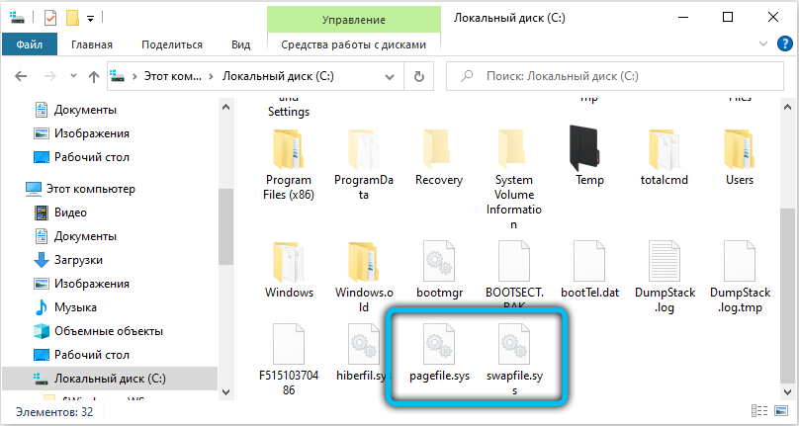
Task: Switch to details view layout icon
Action: pos(759,411)
